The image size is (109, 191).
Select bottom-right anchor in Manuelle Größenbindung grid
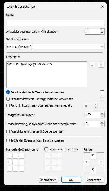(x=21, y=169)
